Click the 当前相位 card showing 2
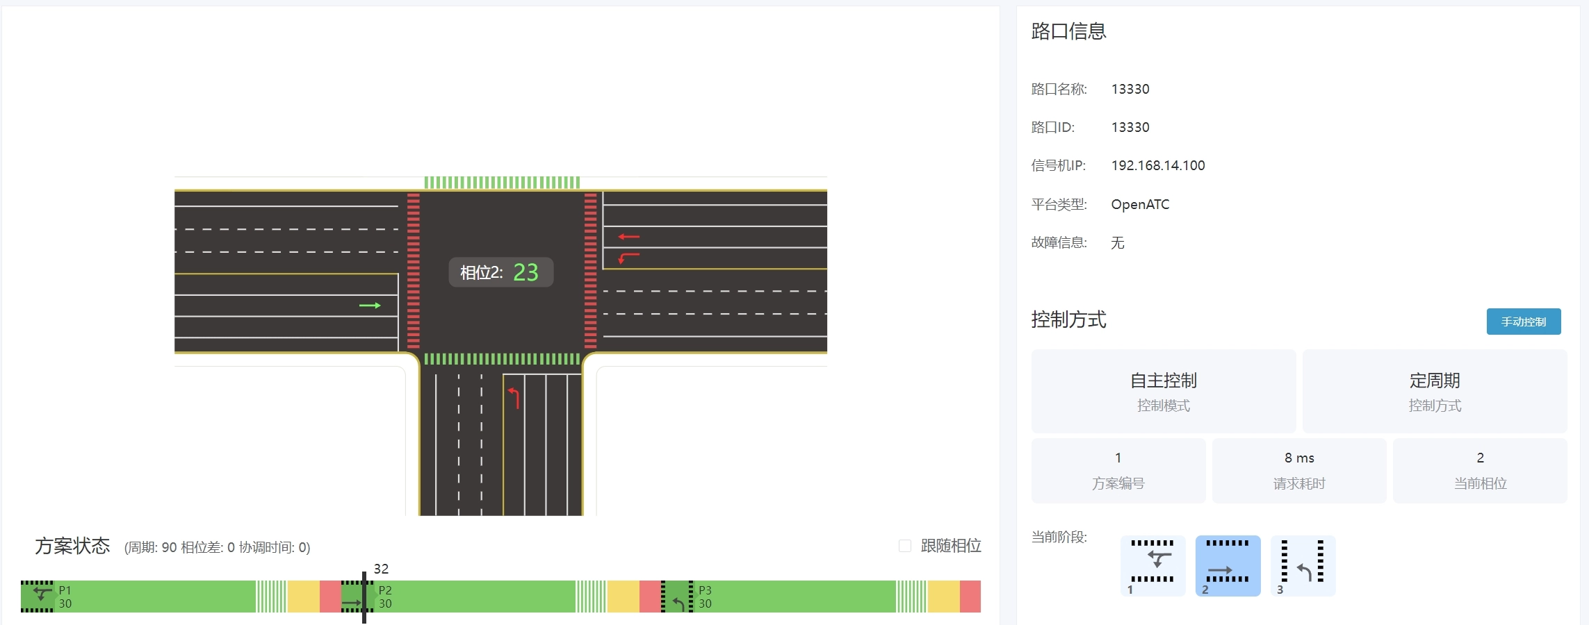This screenshot has height=625, width=1589. pos(1479,470)
